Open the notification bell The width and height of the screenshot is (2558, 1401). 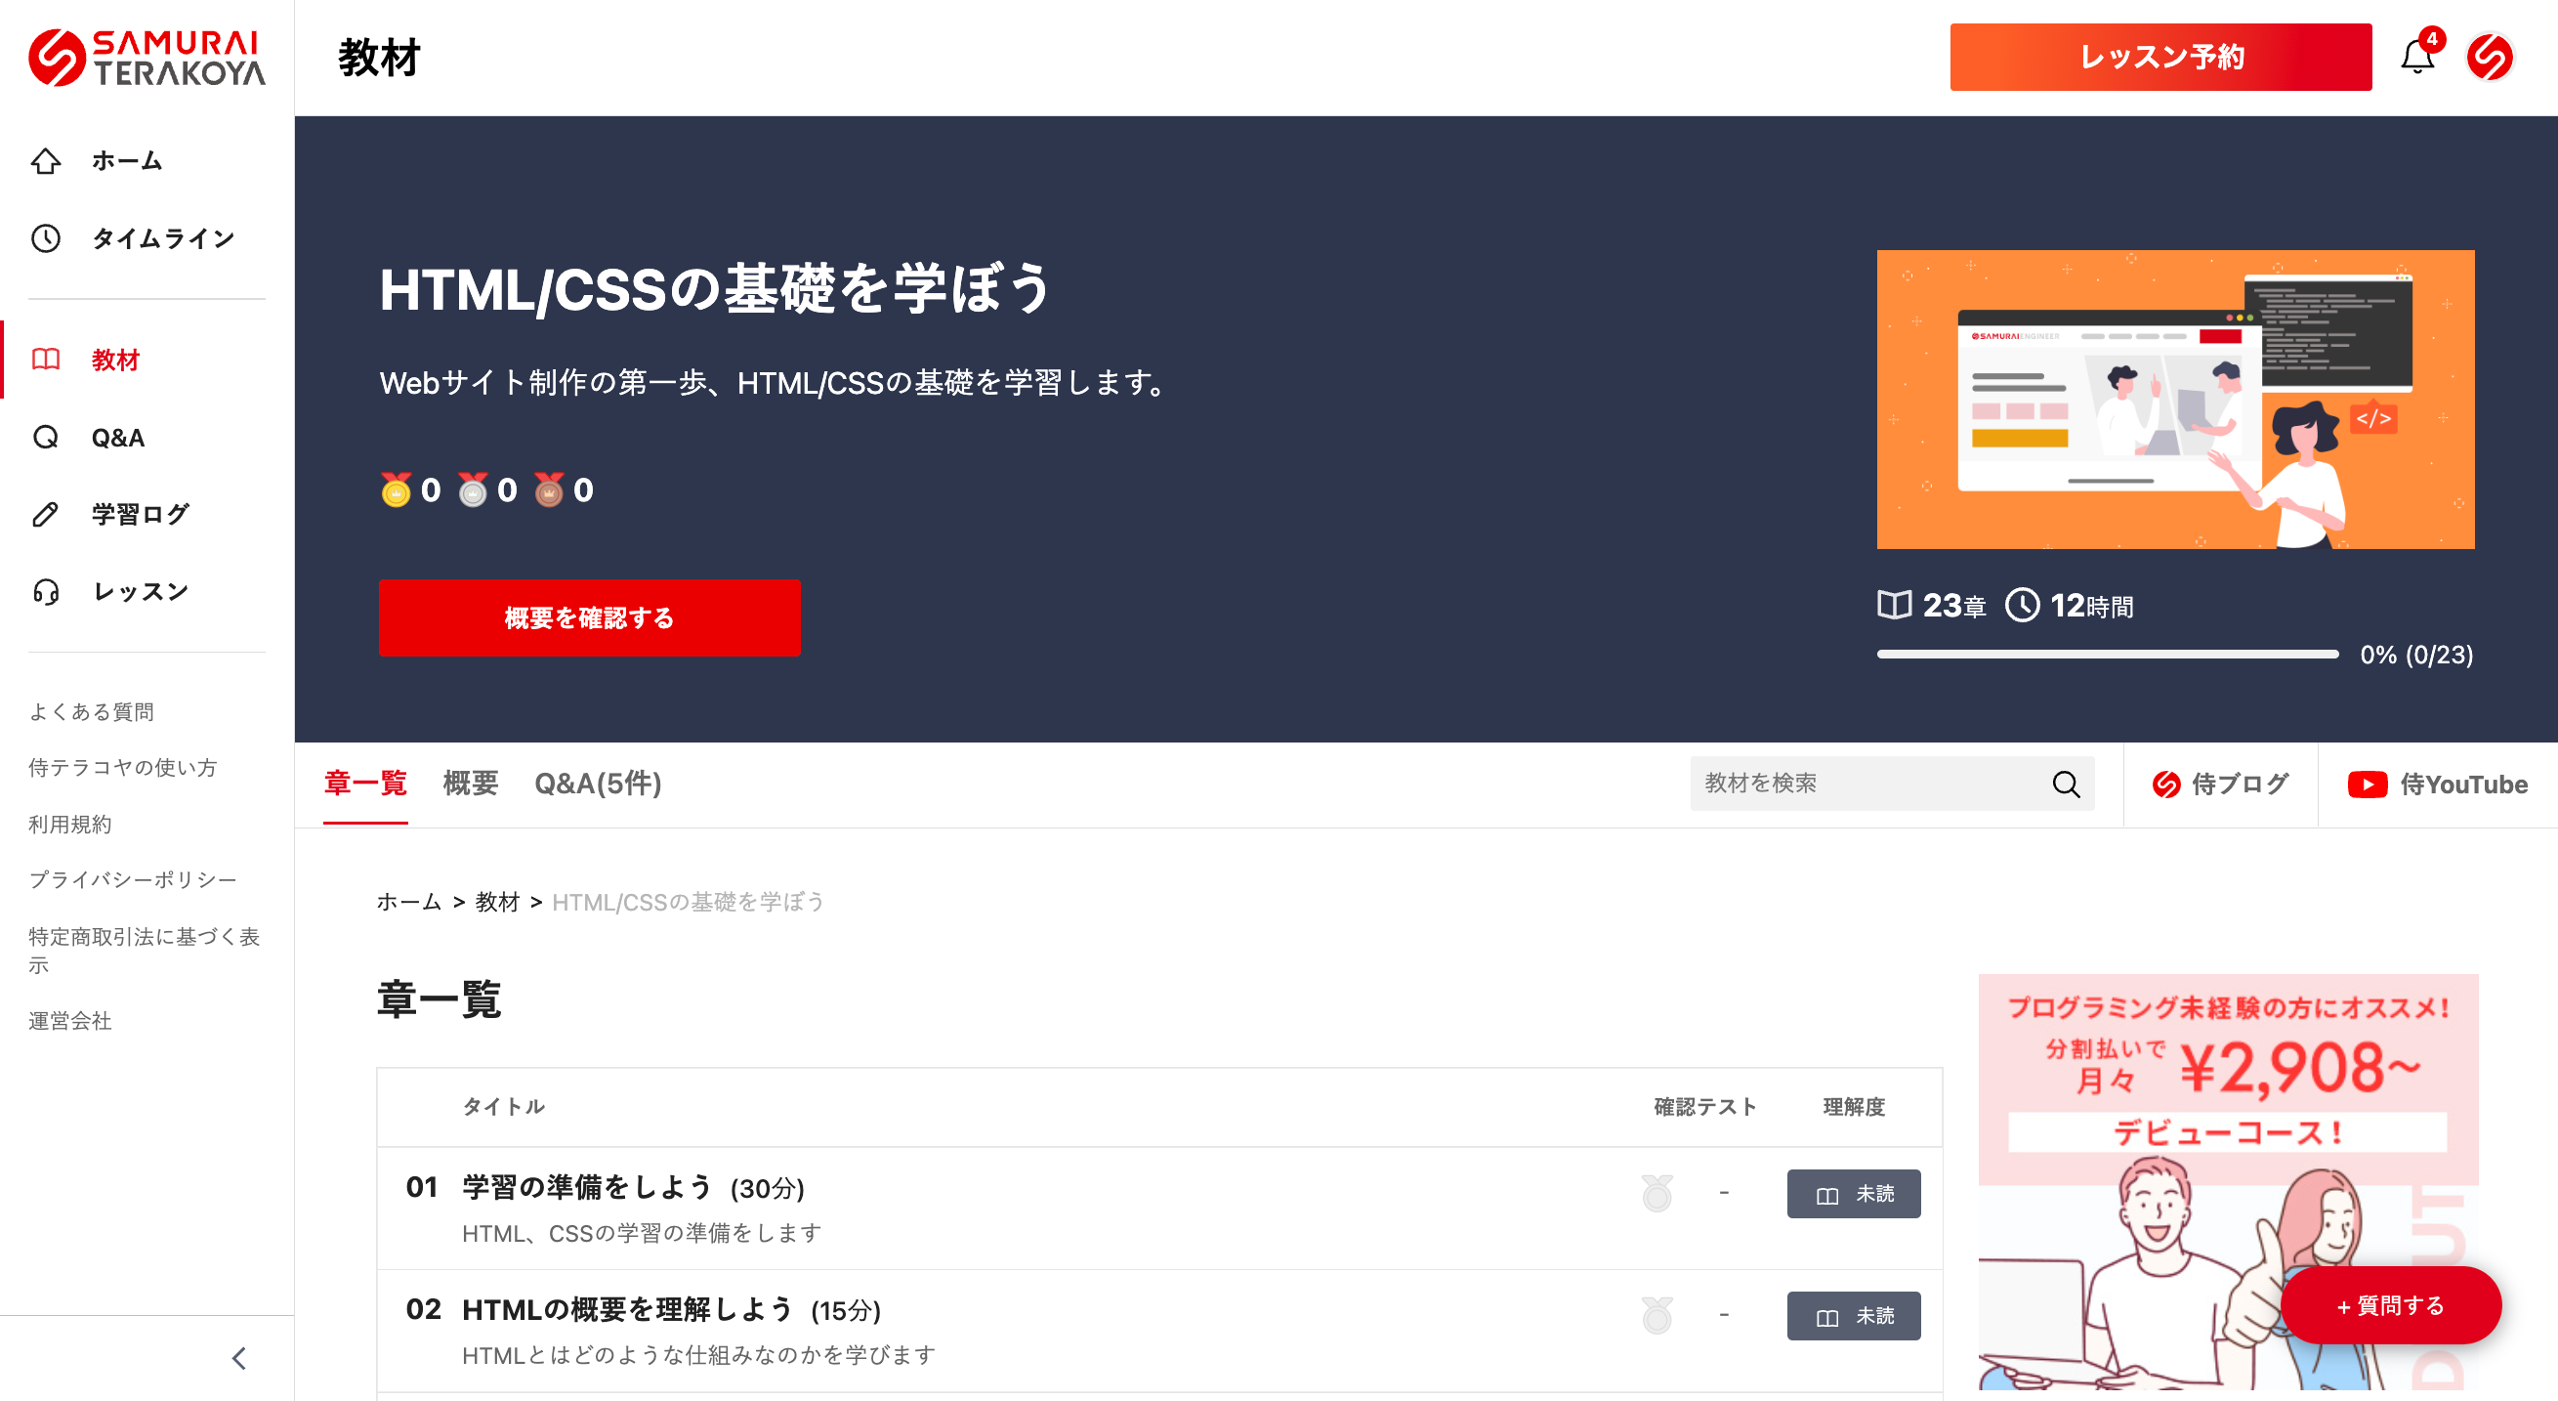click(x=2417, y=58)
